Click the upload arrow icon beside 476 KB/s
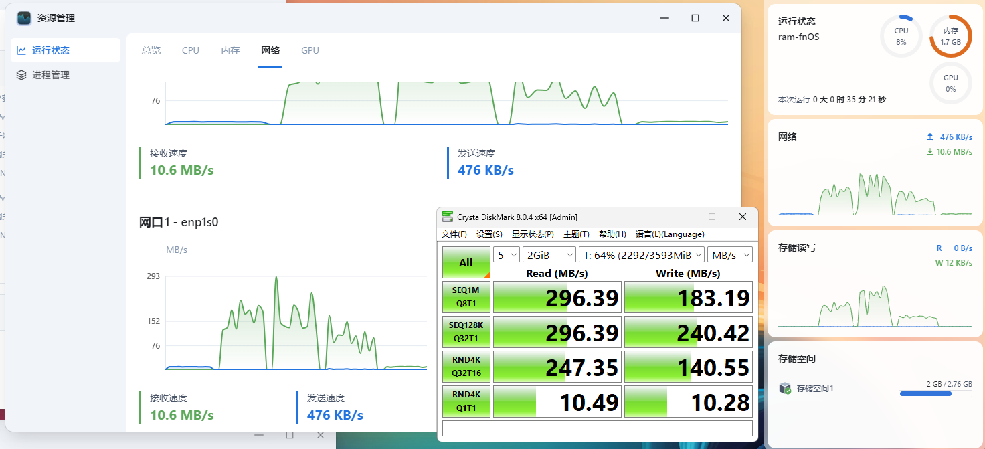This screenshot has height=449, width=985. [x=929, y=137]
